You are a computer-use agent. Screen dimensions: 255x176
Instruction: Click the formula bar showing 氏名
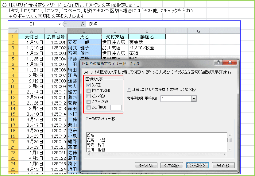pos(163,24)
